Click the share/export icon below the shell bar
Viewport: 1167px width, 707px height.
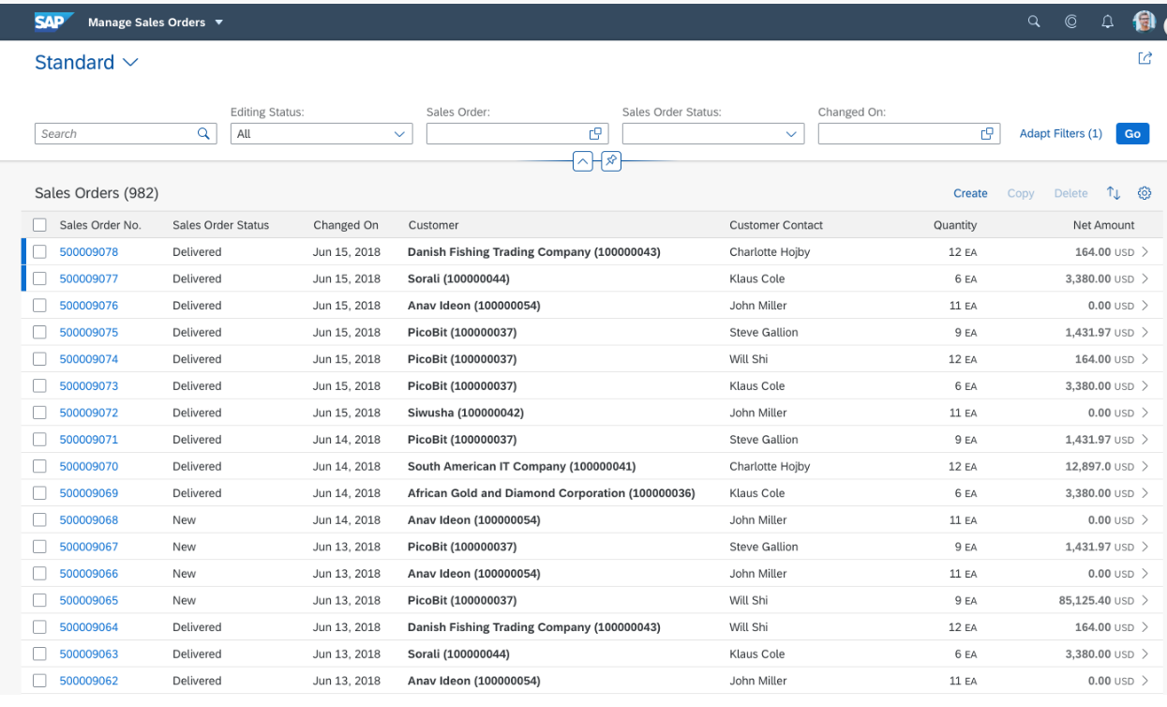(1145, 58)
